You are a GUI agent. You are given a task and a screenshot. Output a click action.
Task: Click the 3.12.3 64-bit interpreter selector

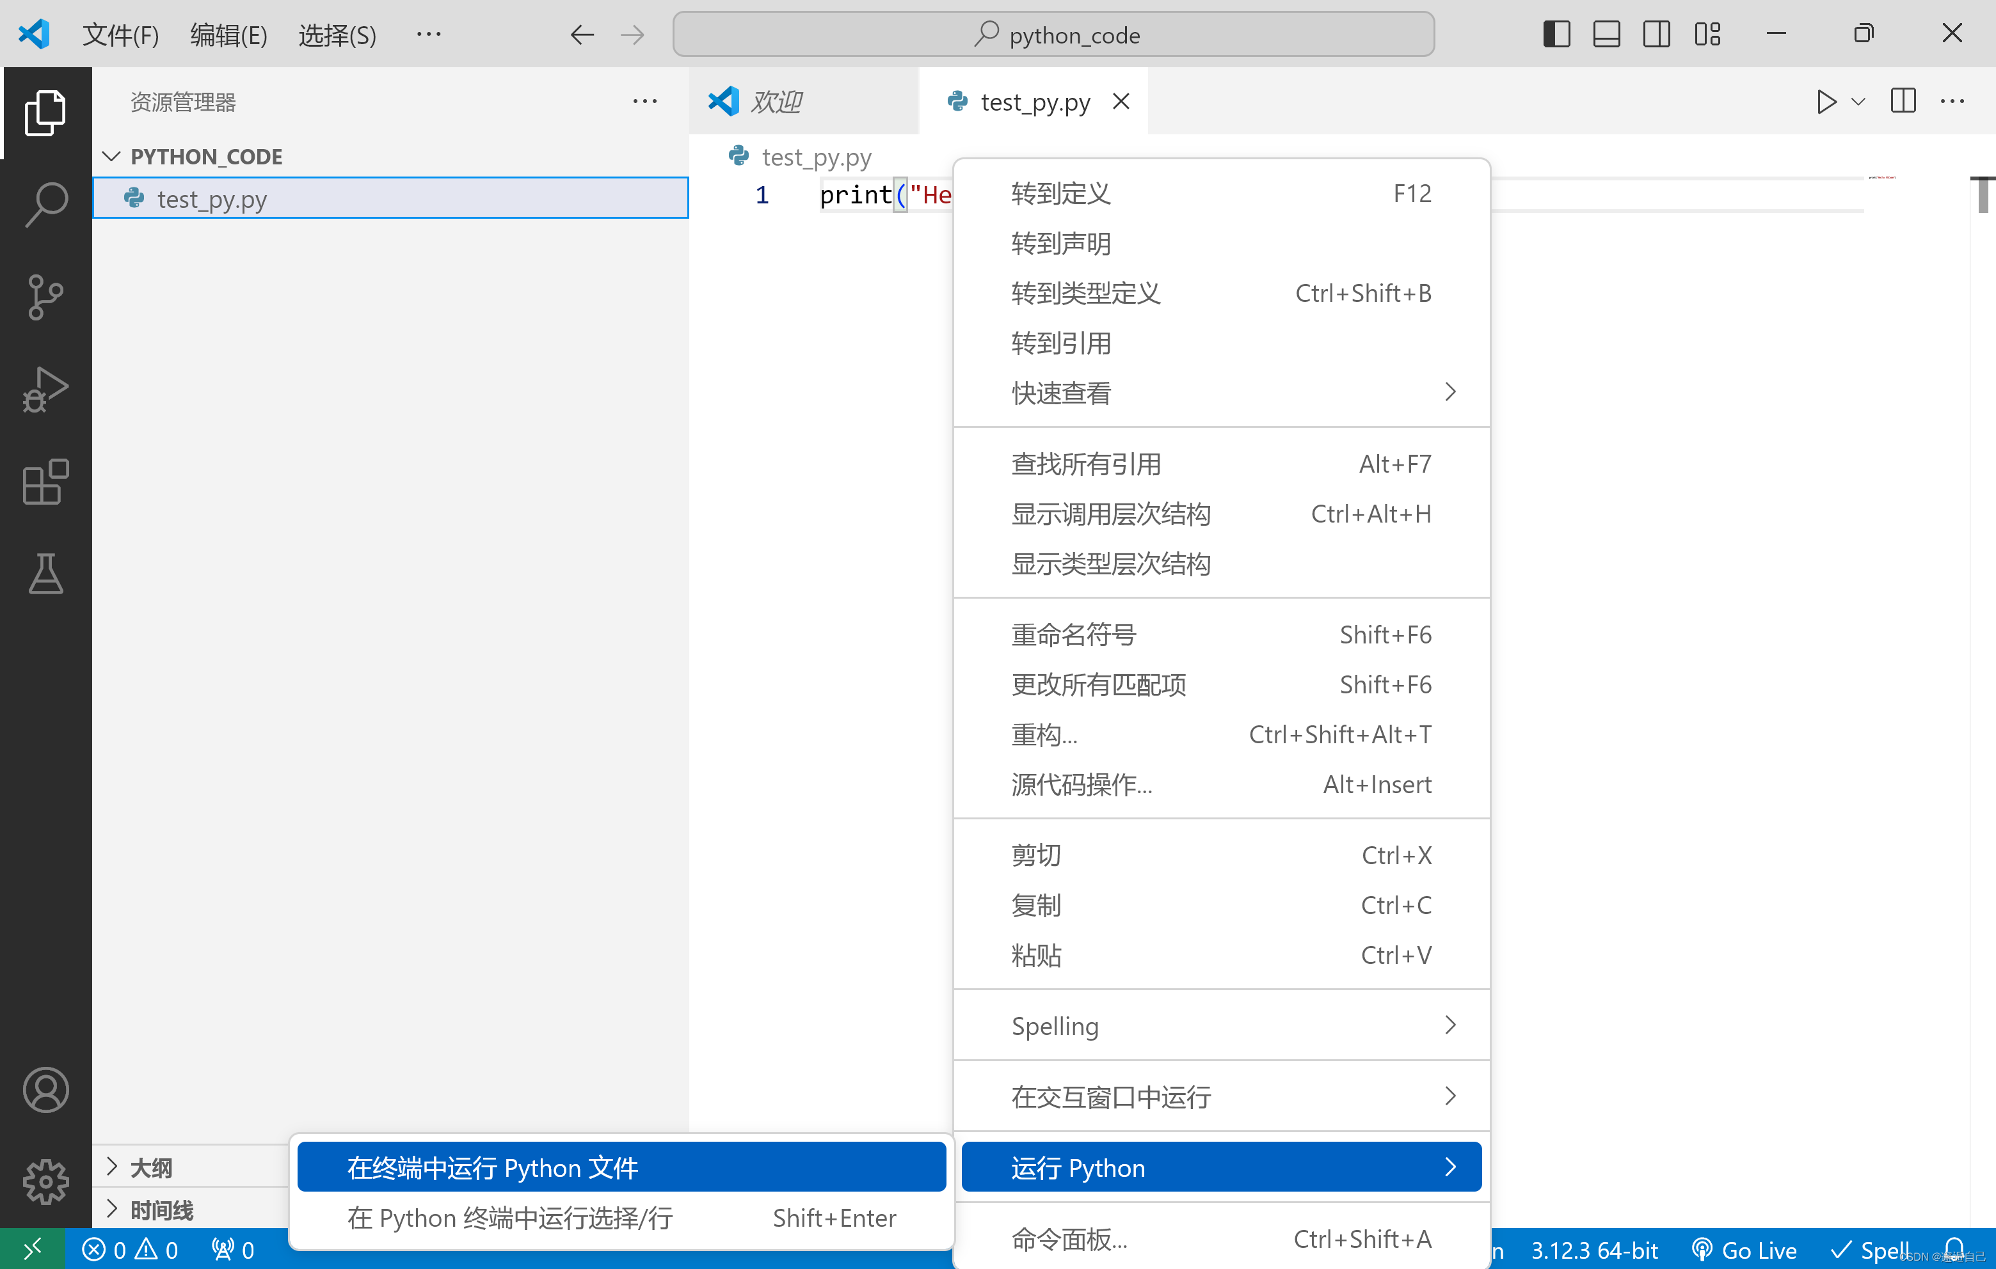tap(1593, 1250)
